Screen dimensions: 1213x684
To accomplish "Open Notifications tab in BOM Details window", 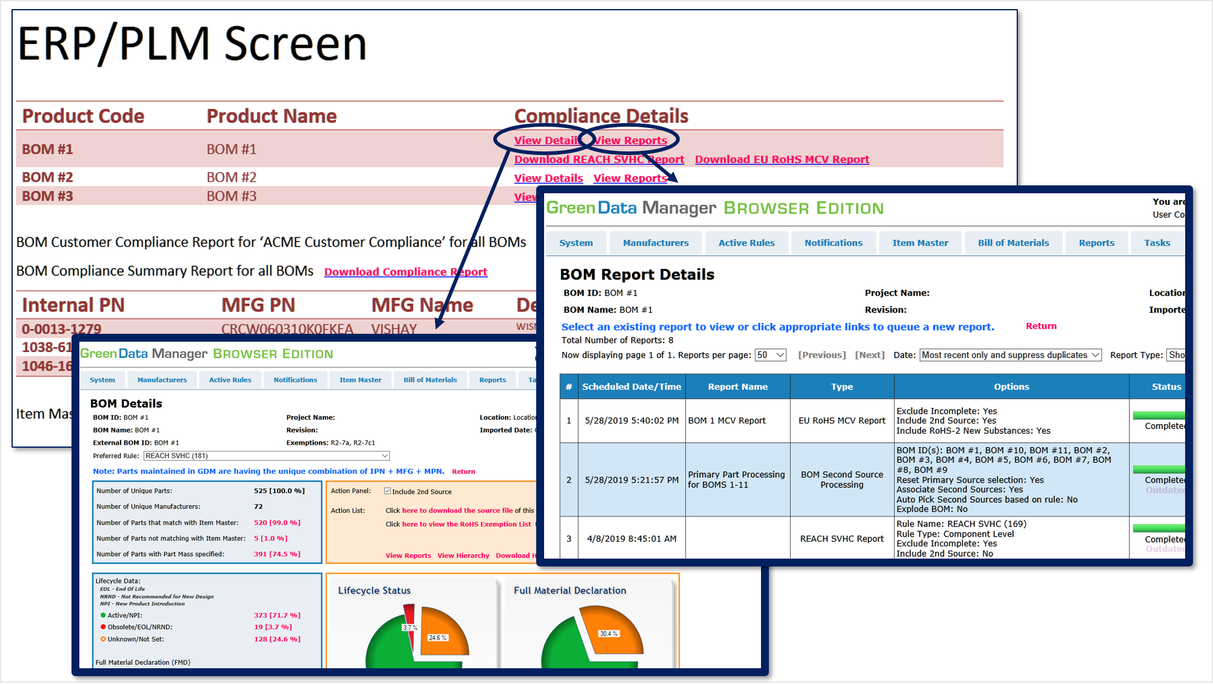I will point(295,380).
